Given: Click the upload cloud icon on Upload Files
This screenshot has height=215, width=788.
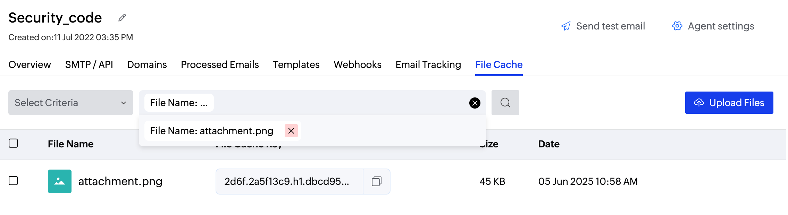Looking at the screenshot, I should (x=699, y=102).
